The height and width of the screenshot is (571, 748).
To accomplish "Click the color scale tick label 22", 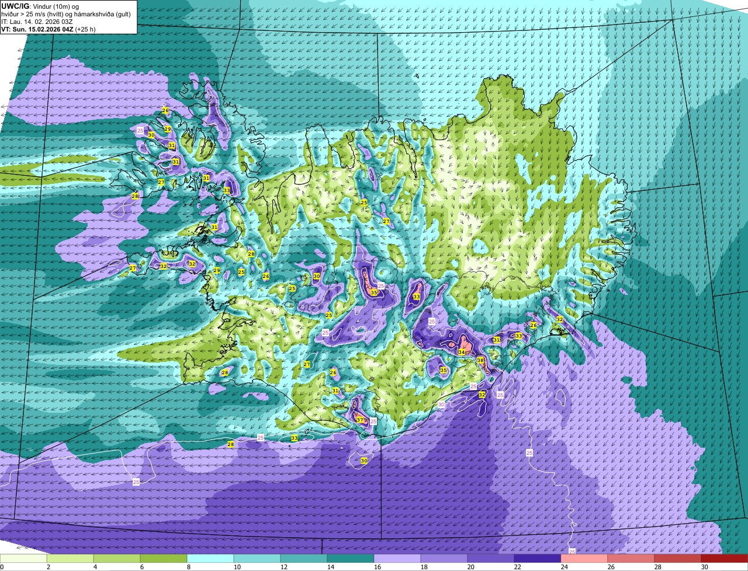I will (x=518, y=567).
